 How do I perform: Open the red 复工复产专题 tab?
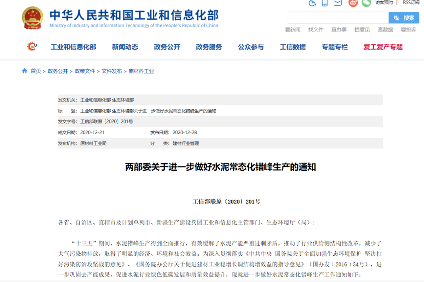tap(383, 47)
